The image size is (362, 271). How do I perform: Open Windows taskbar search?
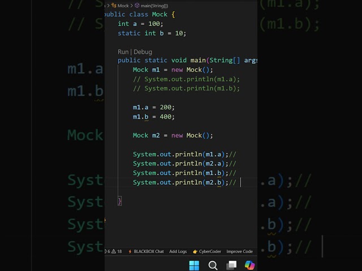click(213, 265)
